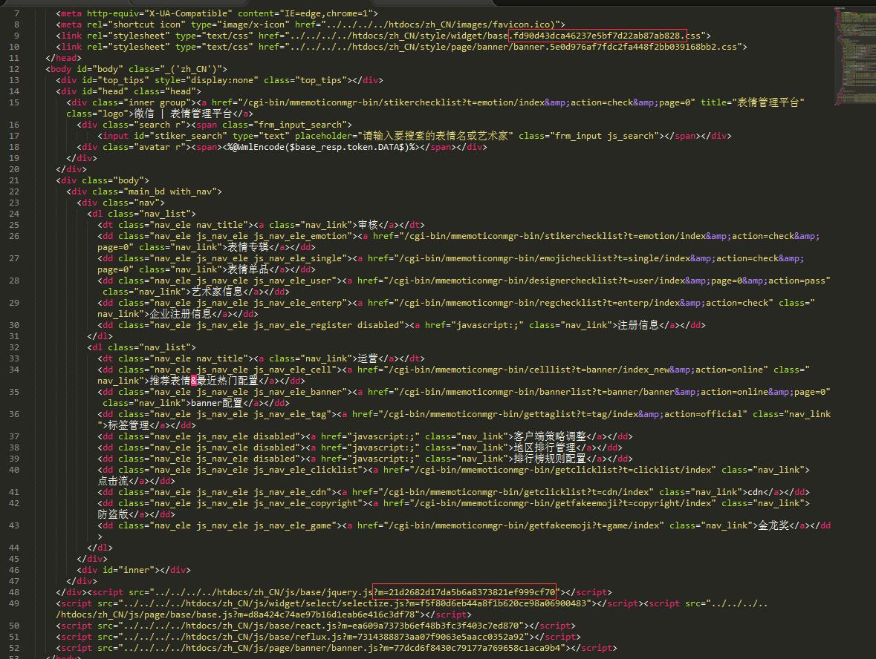
Task: Click the 审核 nav title text
Action: click(368, 225)
